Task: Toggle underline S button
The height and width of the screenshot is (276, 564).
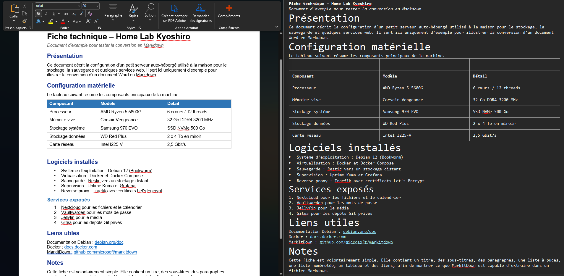Action: tap(54, 14)
